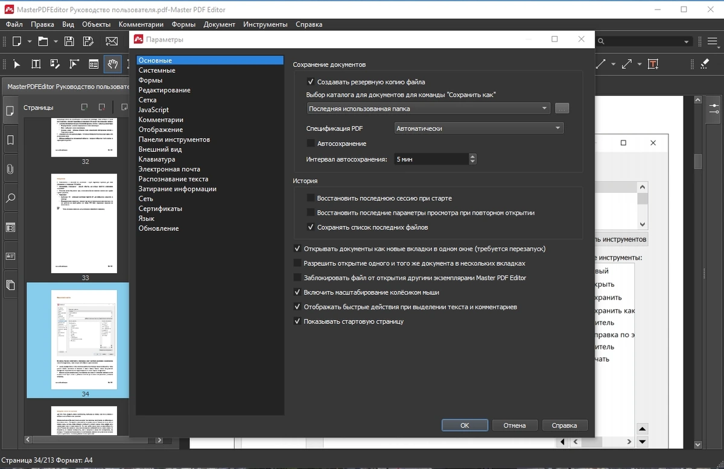Expand the Open folder dropdown arrow
Screen dimensions: 724x469
coord(56,42)
